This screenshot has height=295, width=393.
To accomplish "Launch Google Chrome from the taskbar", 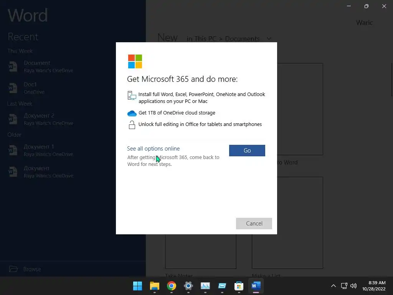I will [172, 286].
